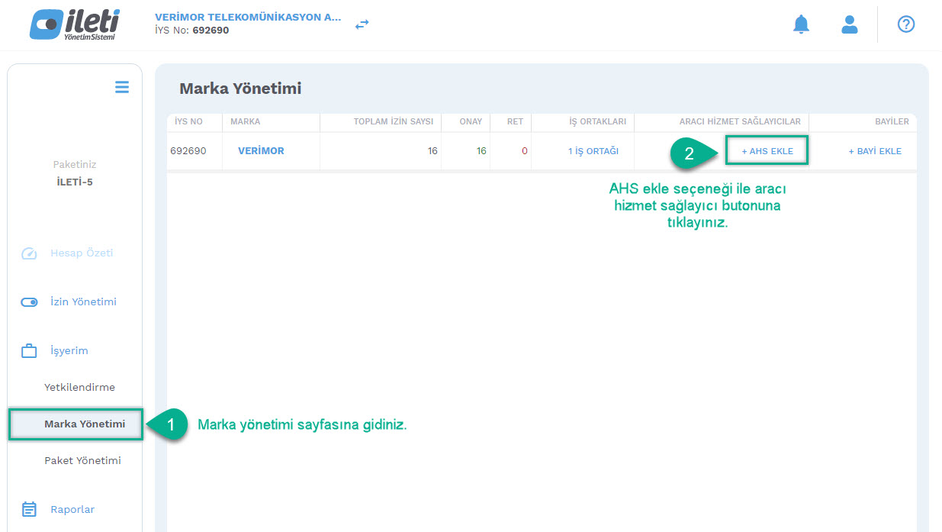Collapse sidebar with hamburger menu icon
Image resolution: width=942 pixels, height=532 pixels.
click(x=122, y=87)
